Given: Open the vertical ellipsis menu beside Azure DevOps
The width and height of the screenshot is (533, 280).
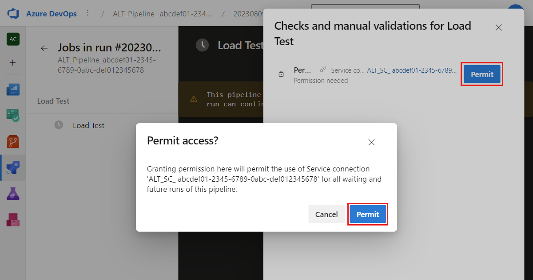Looking at the screenshot, I should pyautogui.click(x=88, y=13).
